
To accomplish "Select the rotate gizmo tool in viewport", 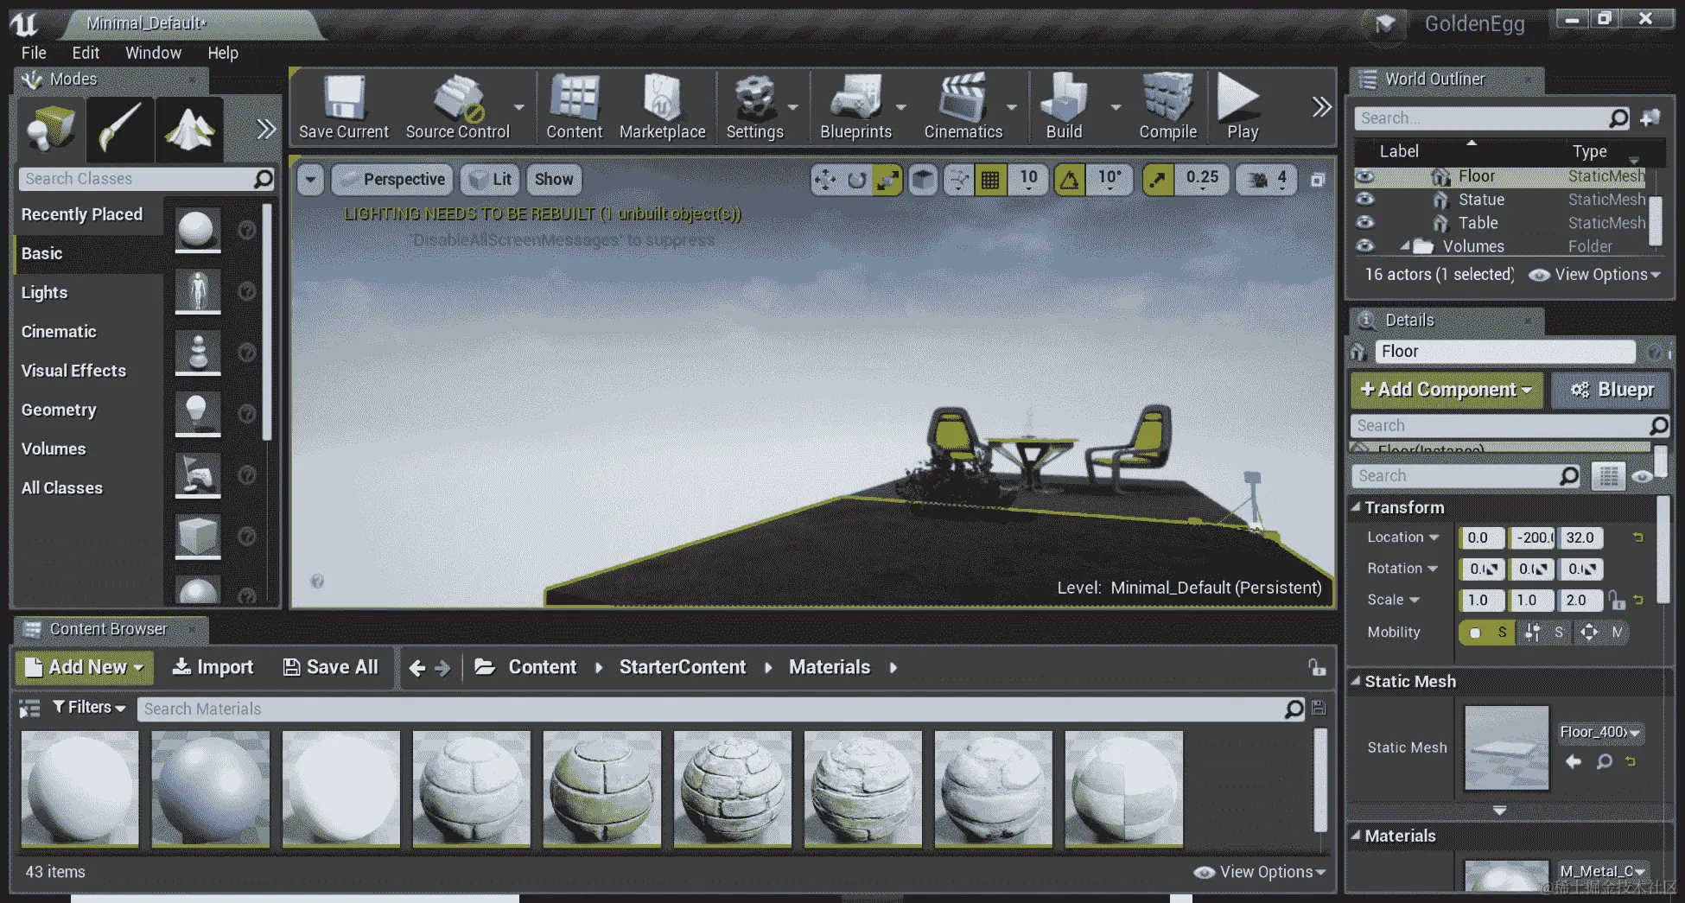I will pos(856,180).
